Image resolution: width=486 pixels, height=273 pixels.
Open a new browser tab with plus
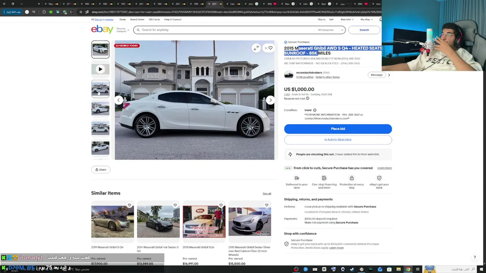pyautogui.click(x=39, y=4)
